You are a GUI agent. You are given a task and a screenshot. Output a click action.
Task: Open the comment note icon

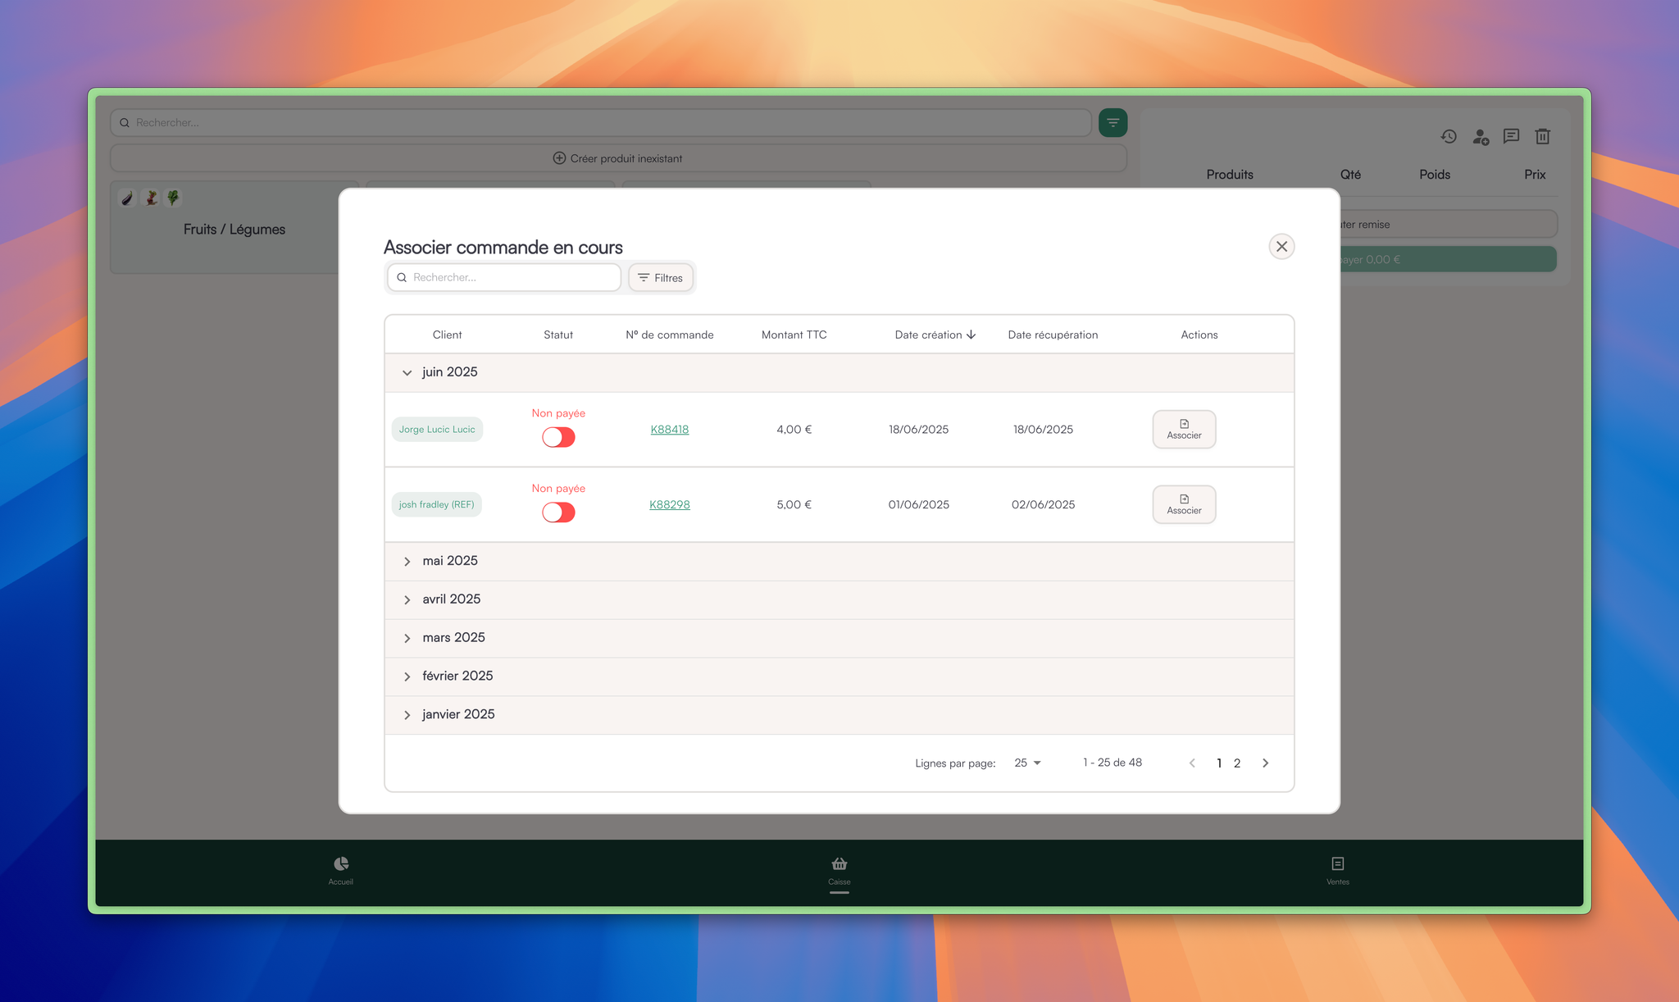click(x=1511, y=136)
